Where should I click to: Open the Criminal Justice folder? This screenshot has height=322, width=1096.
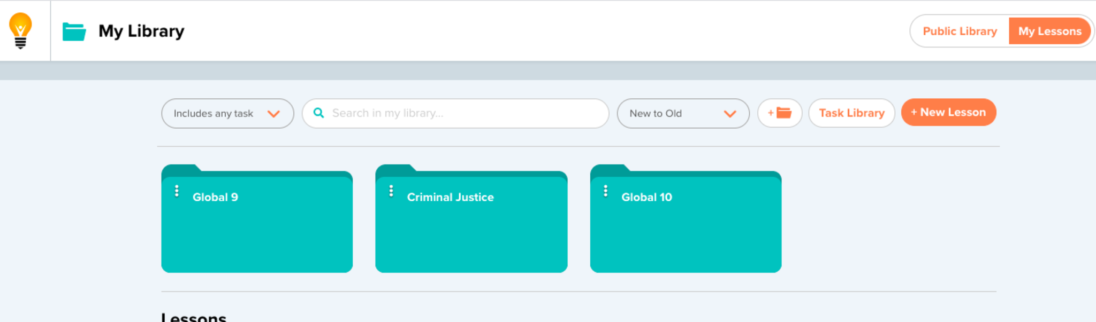[x=471, y=230]
